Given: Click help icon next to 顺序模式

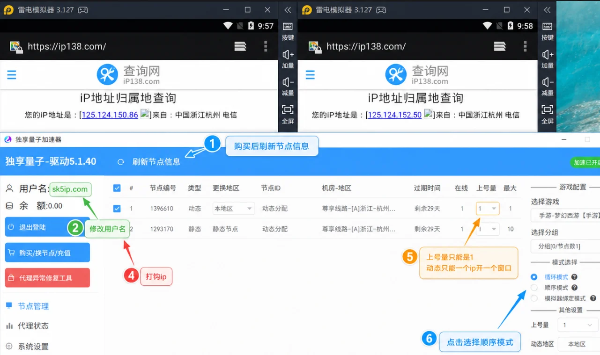Looking at the screenshot, I should point(574,288).
